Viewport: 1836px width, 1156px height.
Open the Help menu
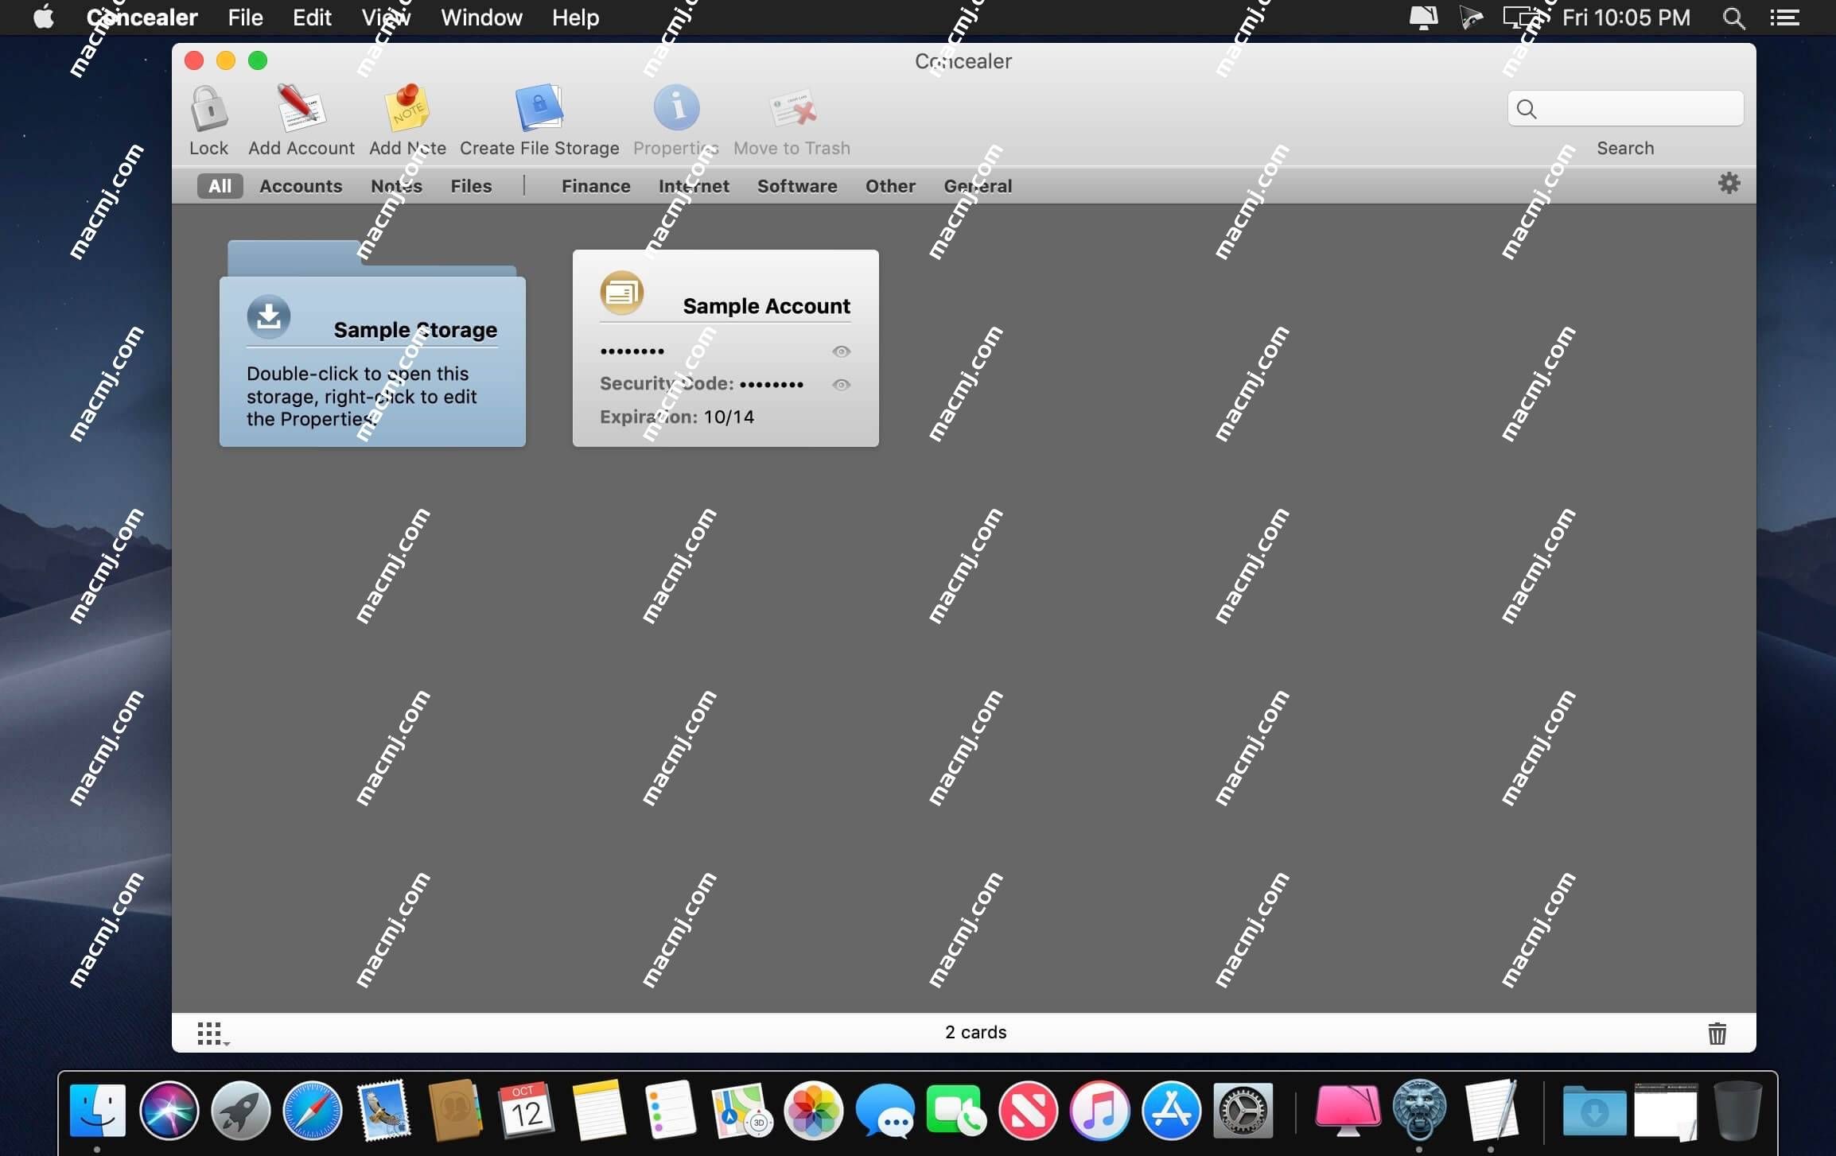click(575, 17)
